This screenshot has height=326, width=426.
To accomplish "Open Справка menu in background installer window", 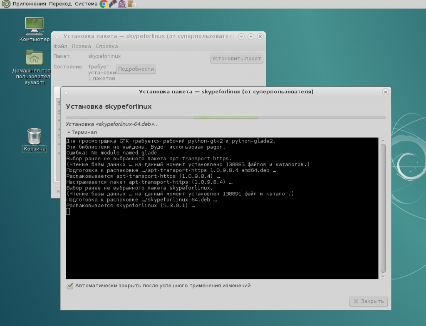I will (107, 46).
